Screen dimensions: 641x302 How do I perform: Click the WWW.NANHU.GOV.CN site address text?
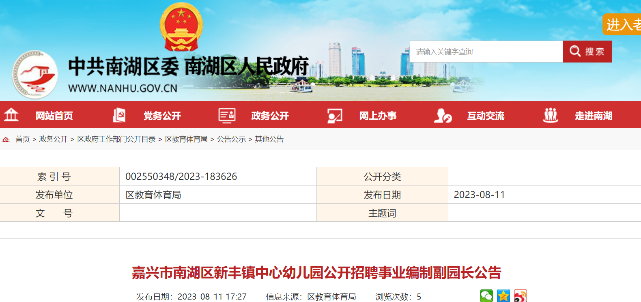[x=123, y=88]
